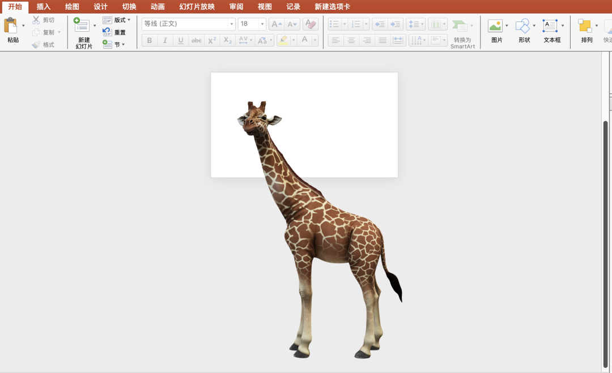The image size is (612, 373).
Task: Click the 复制 copy icon
Action: (x=36, y=32)
